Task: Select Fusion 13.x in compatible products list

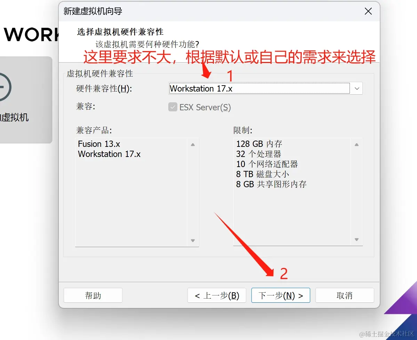Action: click(x=99, y=144)
